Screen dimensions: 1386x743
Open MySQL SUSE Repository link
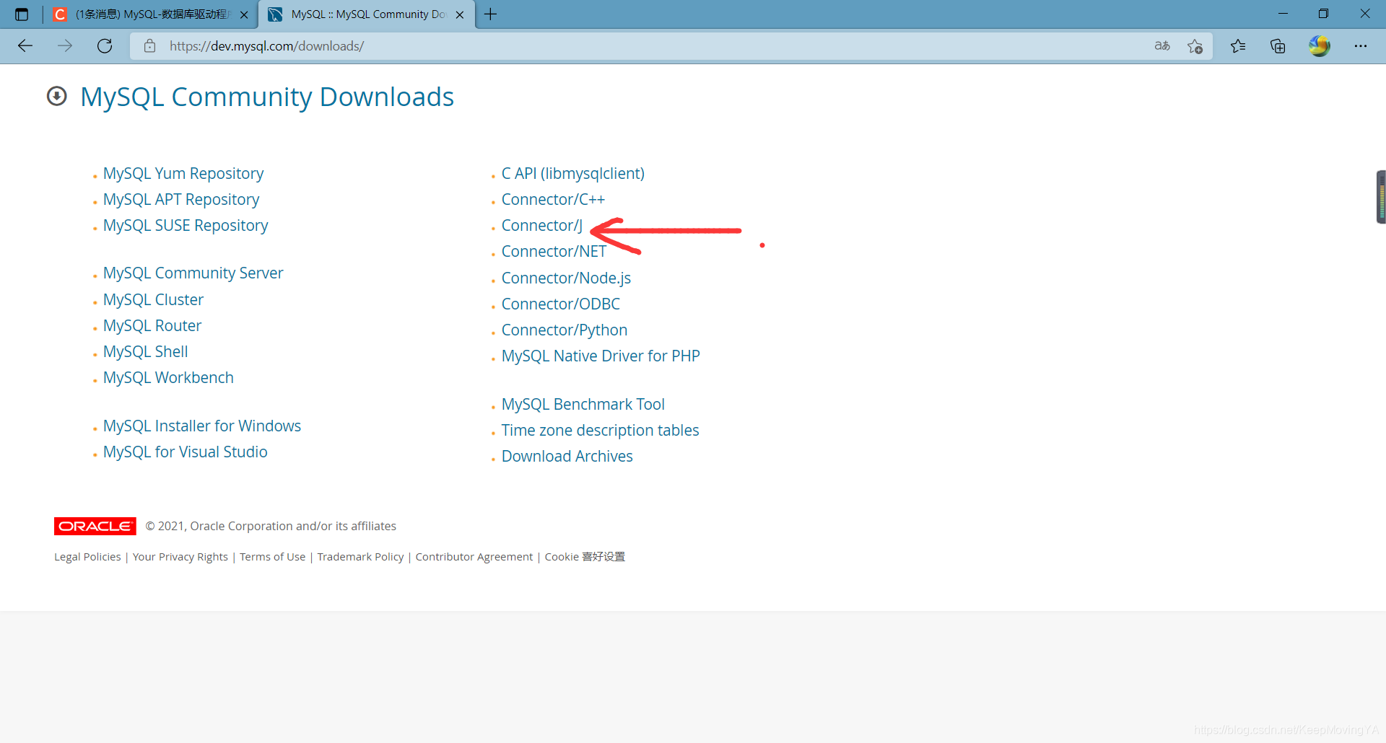click(x=186, y=226)
